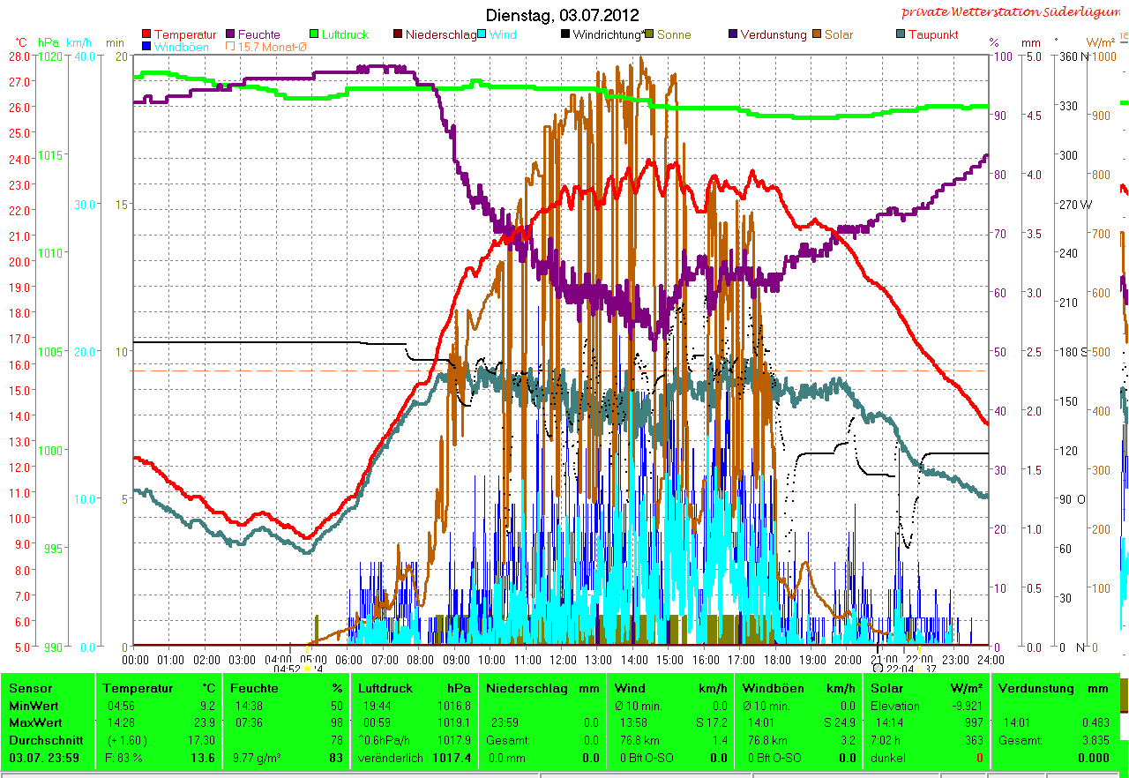Click the red Temperatur legend swatch

coord(146,35)
